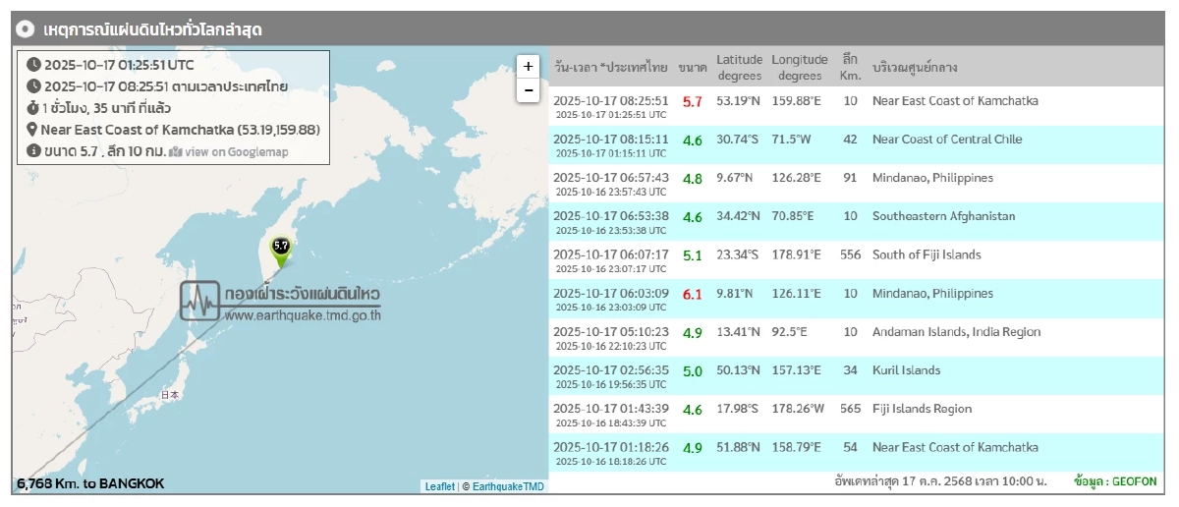Click the Leaflet attribution link
The width and height of the screenshot is (1179, 507).
439,486
